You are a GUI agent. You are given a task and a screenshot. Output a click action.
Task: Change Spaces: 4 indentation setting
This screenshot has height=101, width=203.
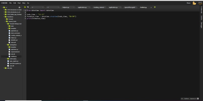pyautogui.click(x=193, y=99)
